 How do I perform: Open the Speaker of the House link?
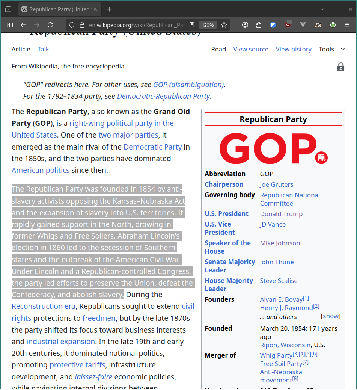coord(227,247)
